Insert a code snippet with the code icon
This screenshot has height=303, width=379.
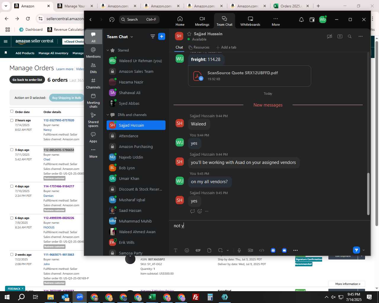262,250
